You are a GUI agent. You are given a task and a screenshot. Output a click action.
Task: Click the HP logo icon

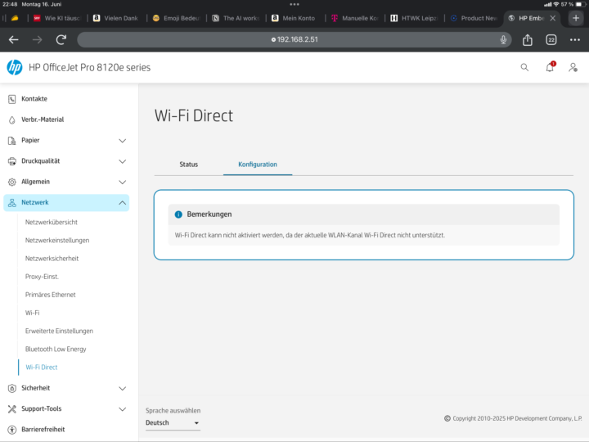[x=15, y=67]
